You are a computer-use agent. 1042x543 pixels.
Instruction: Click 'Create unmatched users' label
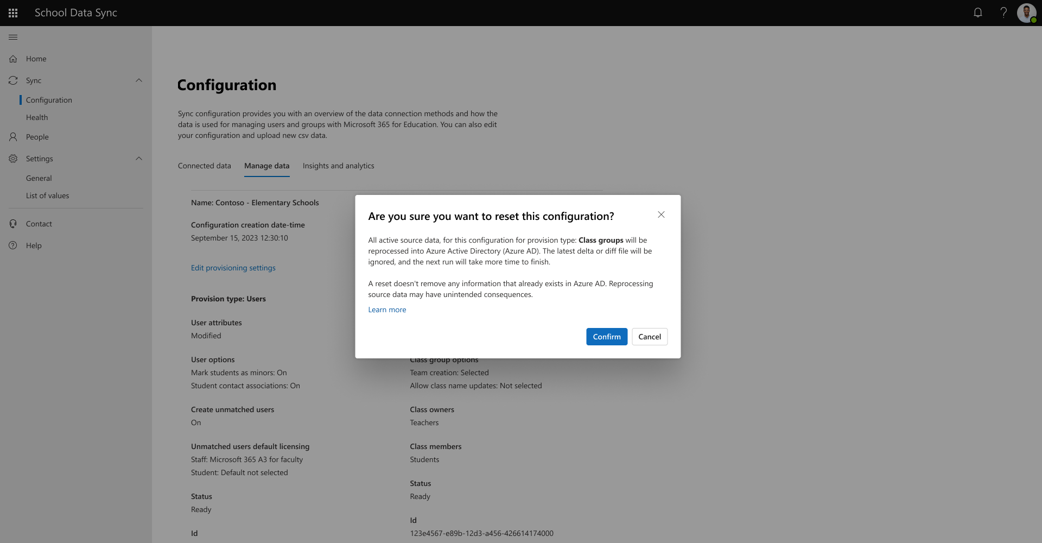232,409
